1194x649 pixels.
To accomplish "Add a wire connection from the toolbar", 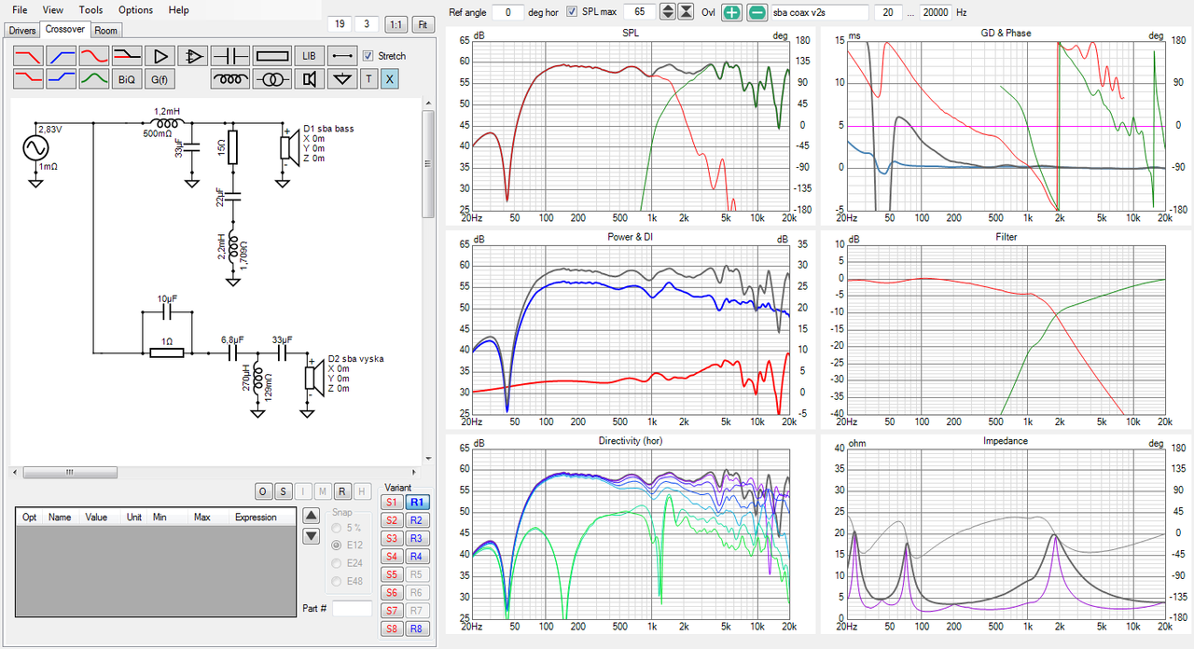I will pyautogui.click(x=343, y=56).
